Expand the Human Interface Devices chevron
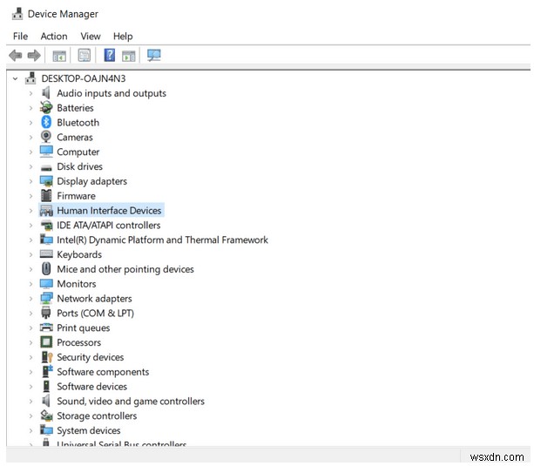 [30, 211]
